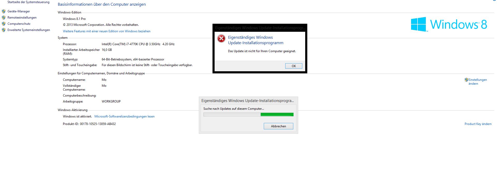Click the Windows 8 logo
Screen dimensions: 497x189
449,24
